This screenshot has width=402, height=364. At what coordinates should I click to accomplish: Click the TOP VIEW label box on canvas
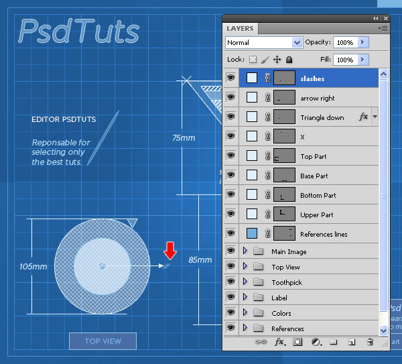[103, 341]
